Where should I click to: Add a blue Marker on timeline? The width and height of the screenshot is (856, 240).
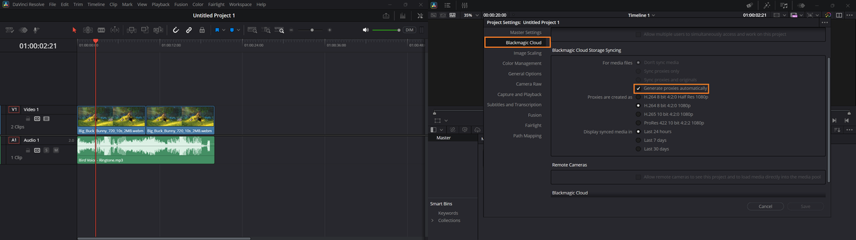pyautogui.click(x=232, y=30)
